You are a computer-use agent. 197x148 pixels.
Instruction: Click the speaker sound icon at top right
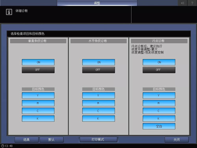tap(182, 3)
